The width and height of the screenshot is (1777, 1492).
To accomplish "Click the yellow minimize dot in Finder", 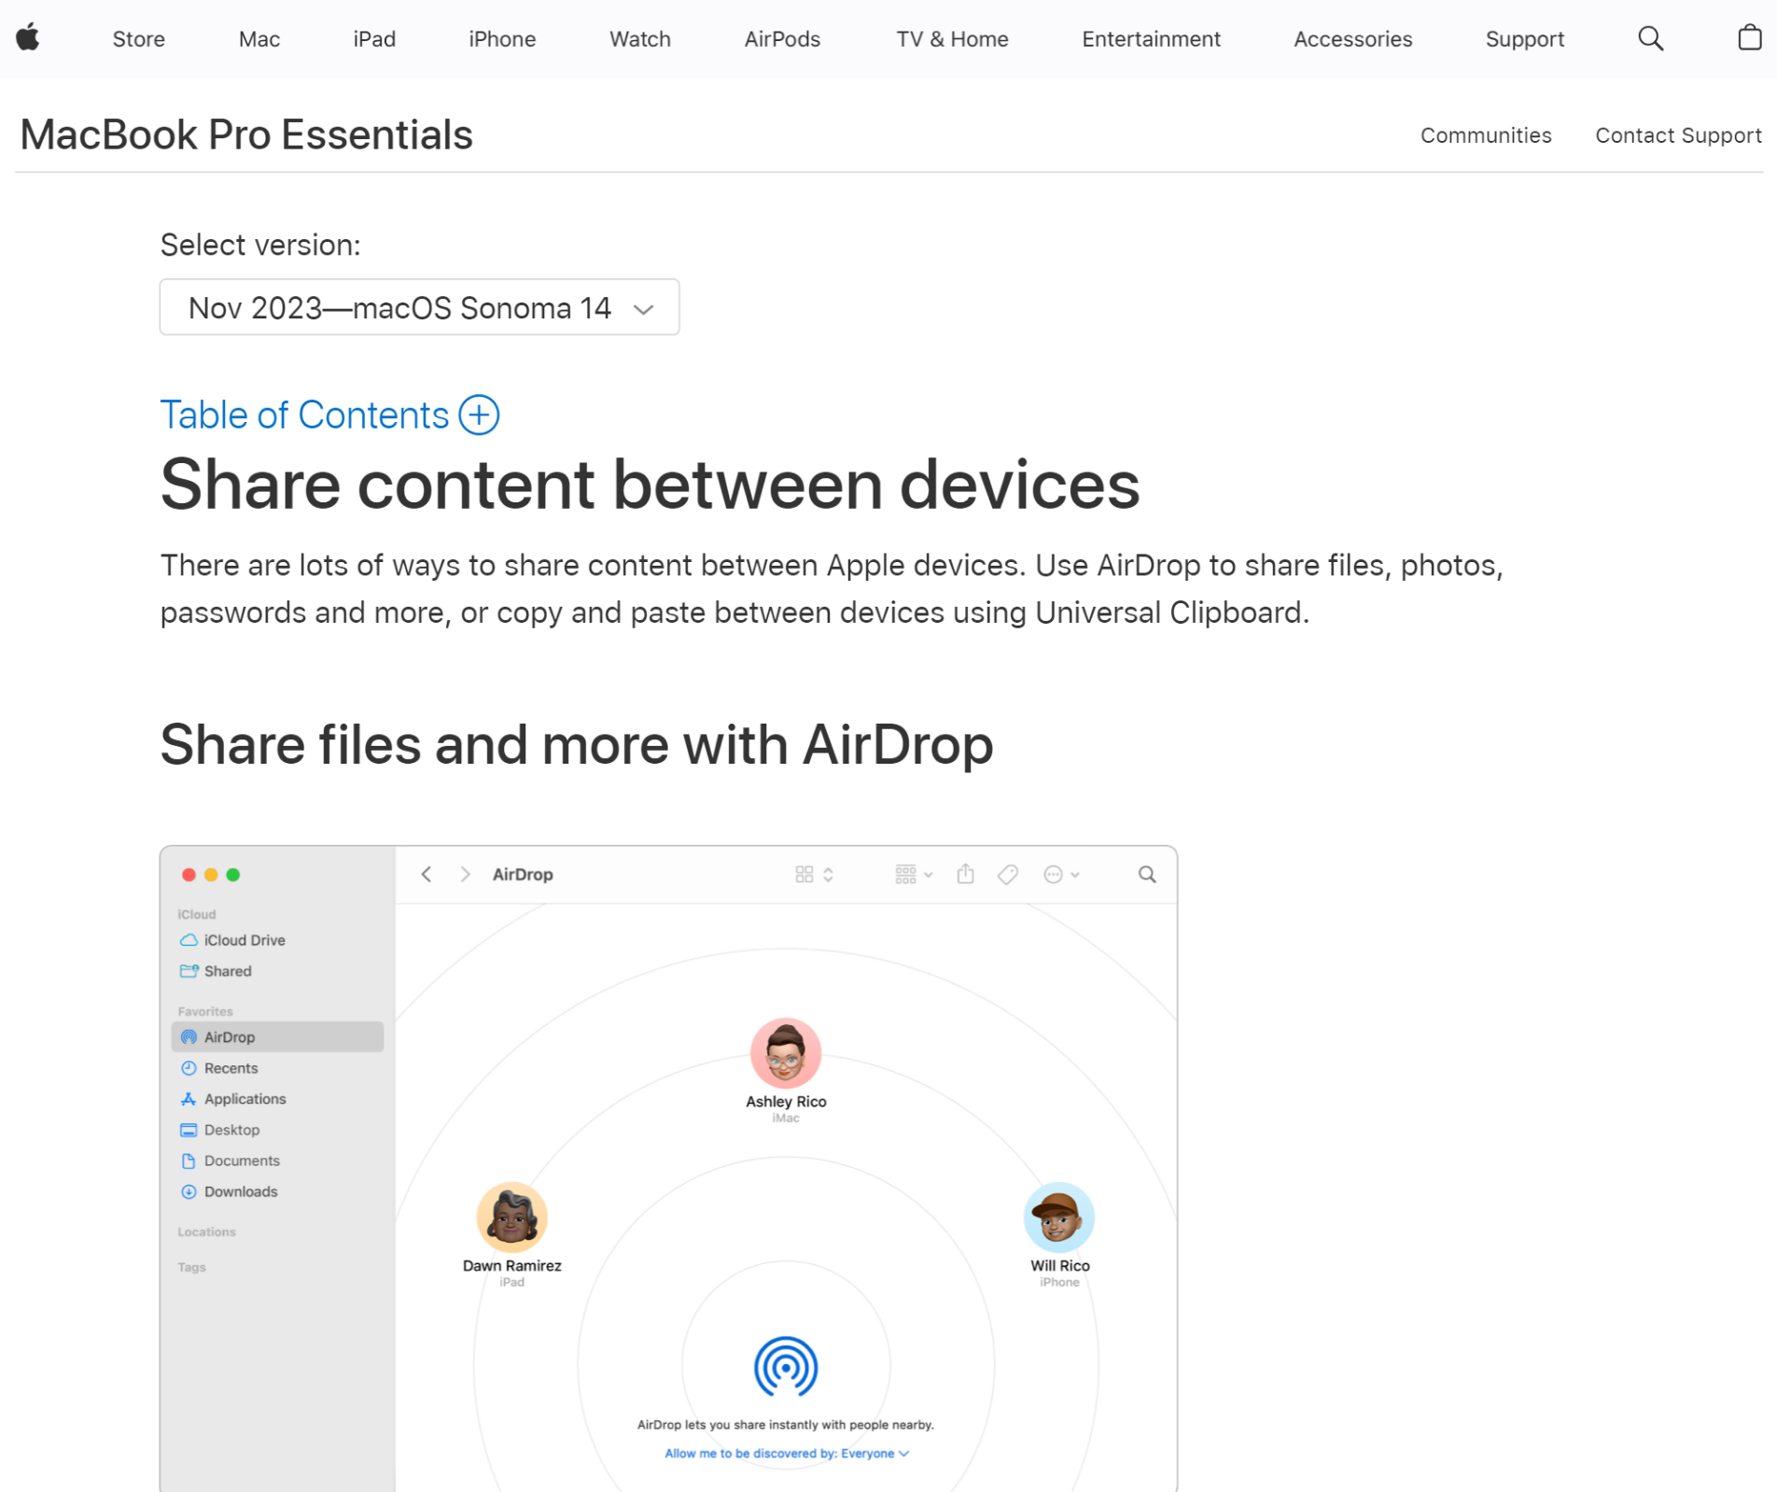I will pyautogui.click(x=211, y=875).
